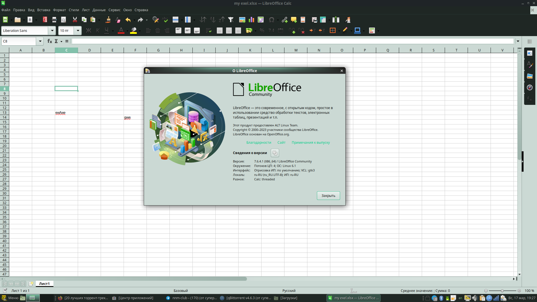The width and height of the screenshot is (537, 302).
Task: Open the font color dropdown arrow
Action: (127, 30)
